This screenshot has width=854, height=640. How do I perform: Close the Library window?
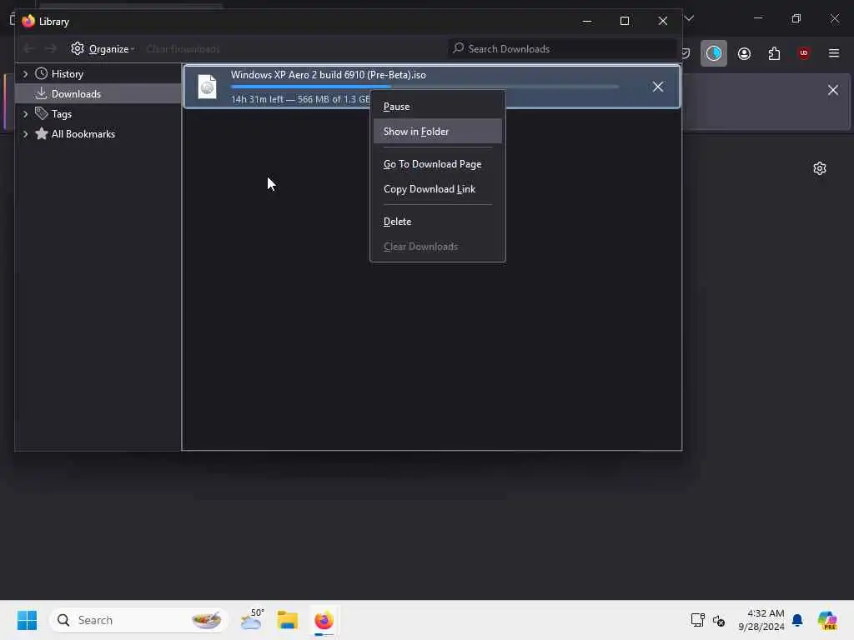coord(662,21)
